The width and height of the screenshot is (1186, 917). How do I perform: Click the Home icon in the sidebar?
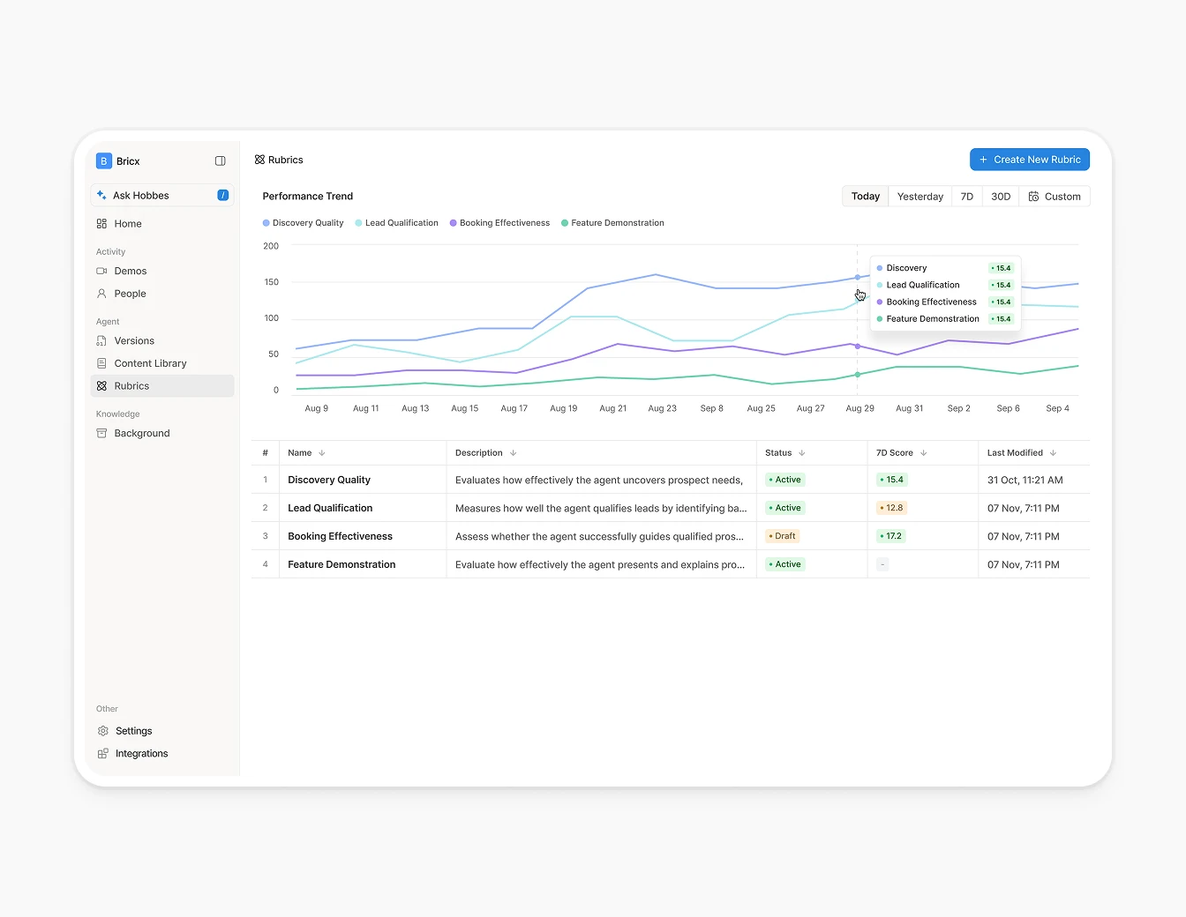(x=101, y=223)
